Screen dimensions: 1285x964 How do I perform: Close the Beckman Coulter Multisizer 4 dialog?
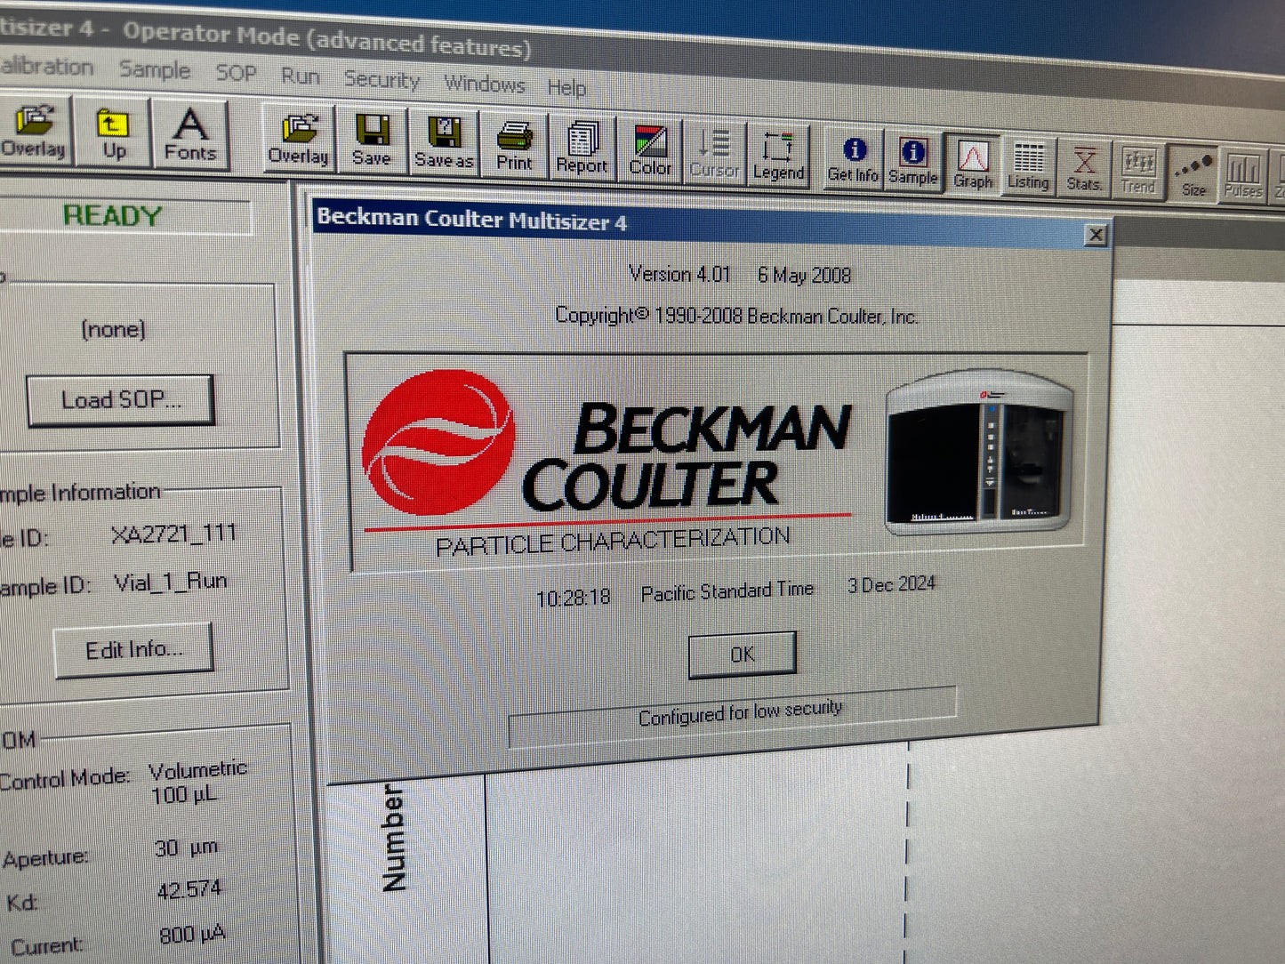pos(1096,235)
